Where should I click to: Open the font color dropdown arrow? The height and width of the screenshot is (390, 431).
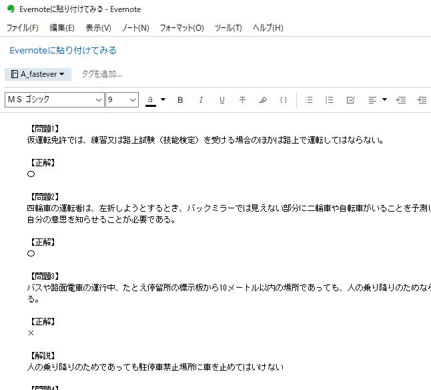point(163,100)
